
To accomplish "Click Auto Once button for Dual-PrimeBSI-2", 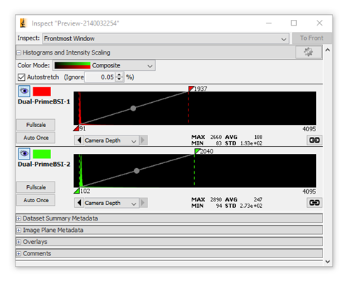I will [36, 200].
